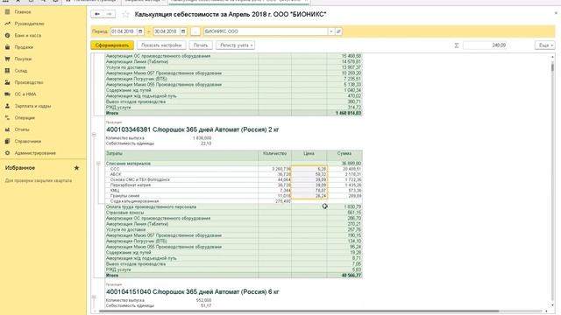Click the Избранное star icon in sidebar
The image size is (561, 315).
76,168
